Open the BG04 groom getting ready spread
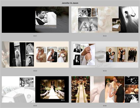 [x=105, y=54]
